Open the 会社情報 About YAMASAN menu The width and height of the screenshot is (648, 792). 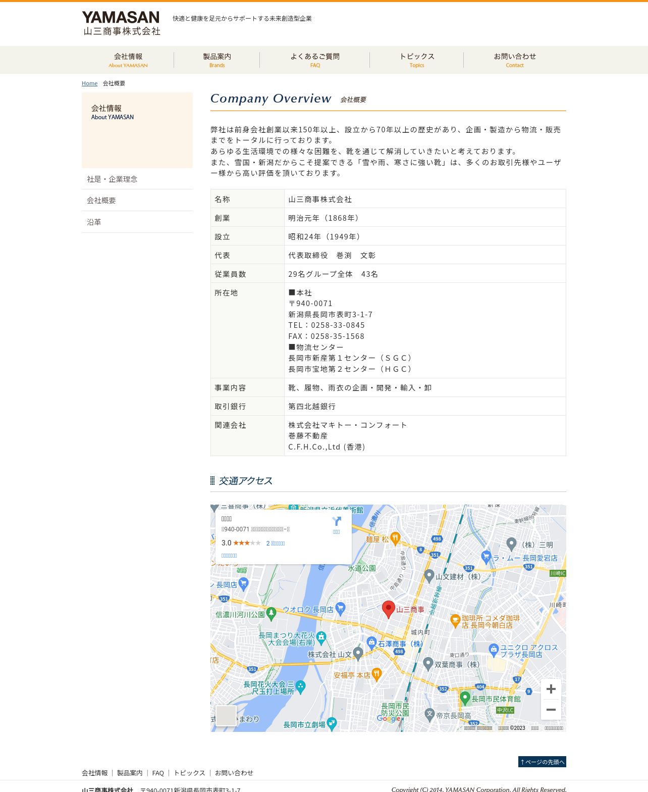128,60
